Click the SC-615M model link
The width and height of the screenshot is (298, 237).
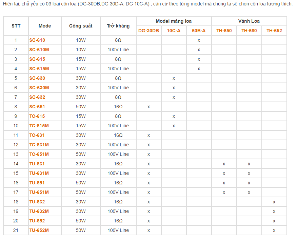tap(39, 69)
